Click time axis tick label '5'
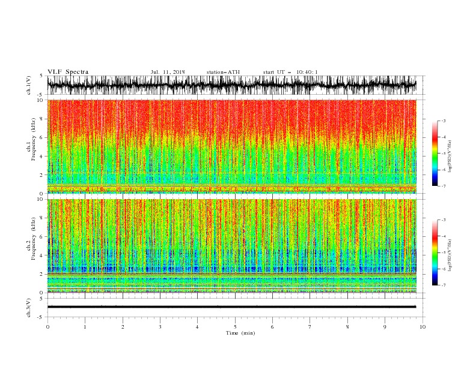 (x=235, y=327)
